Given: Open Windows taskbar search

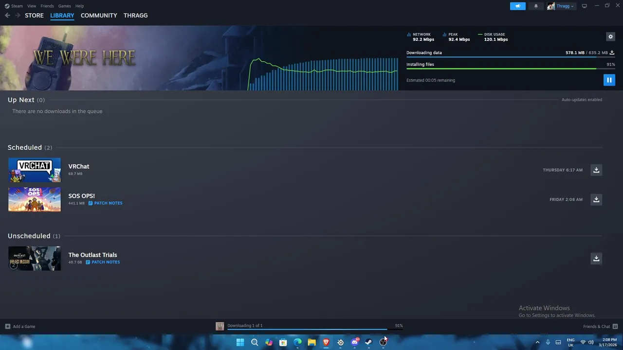Looking at the screenshot, I should [x=254, y=342].
